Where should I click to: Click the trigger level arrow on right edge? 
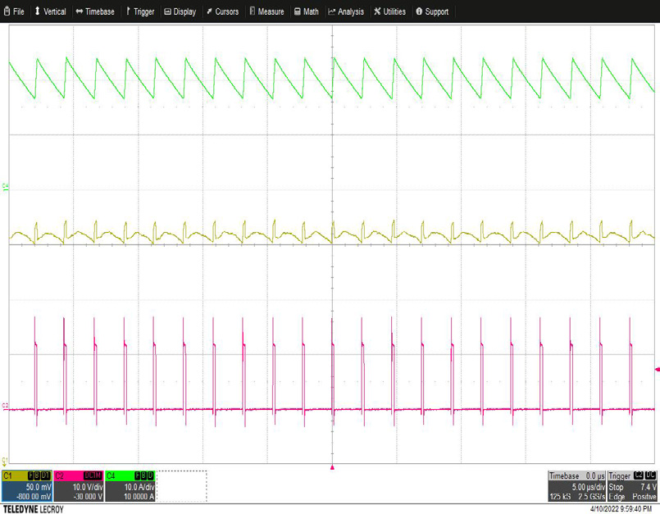coord(656,369)
